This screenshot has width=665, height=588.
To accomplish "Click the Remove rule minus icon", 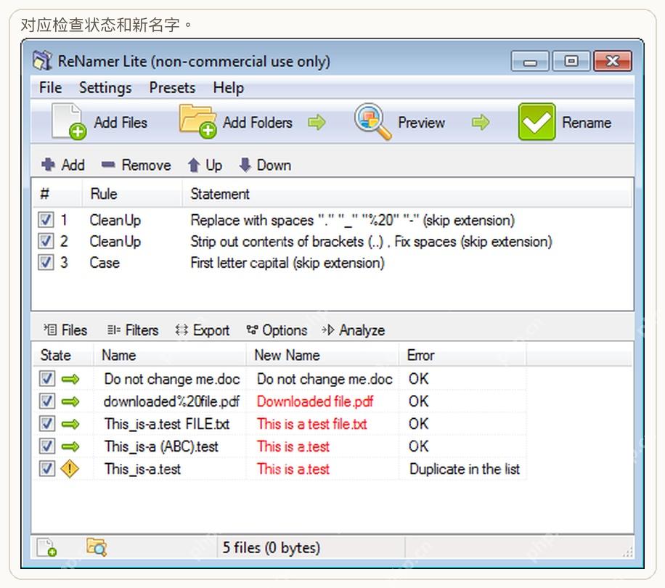I will click(108, 165).
